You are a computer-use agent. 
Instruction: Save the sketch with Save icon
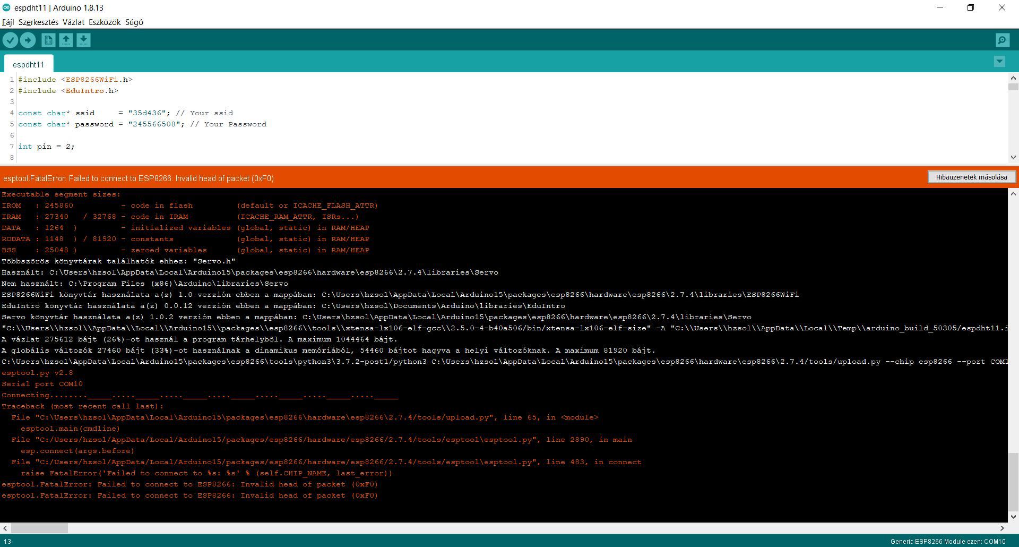[83, 40]
